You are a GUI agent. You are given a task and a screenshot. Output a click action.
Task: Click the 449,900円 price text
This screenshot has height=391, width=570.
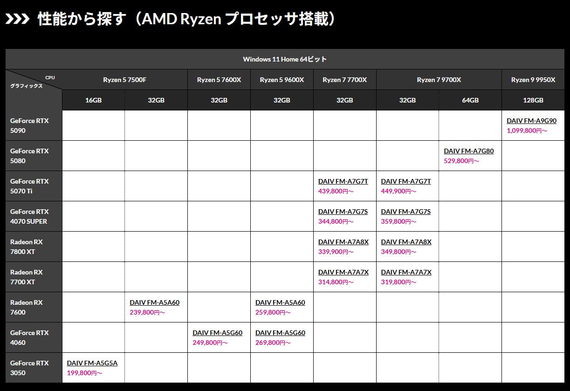(399, 192)
